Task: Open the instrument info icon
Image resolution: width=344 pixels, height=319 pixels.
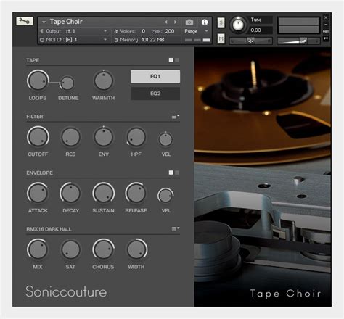Action: pos(205,22)
